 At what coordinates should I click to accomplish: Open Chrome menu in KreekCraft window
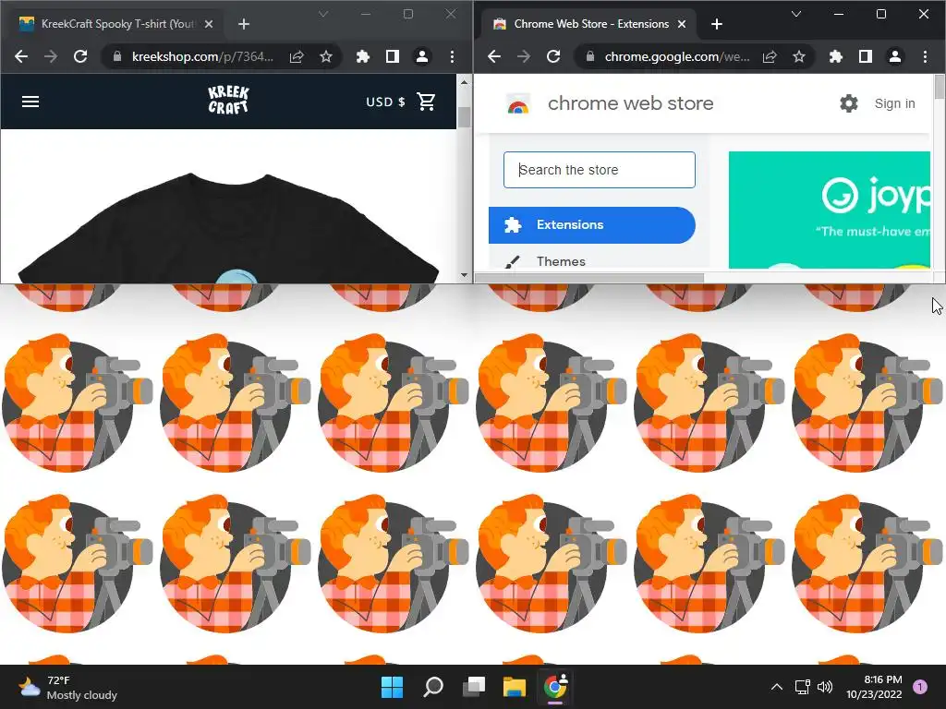[452, 56]
